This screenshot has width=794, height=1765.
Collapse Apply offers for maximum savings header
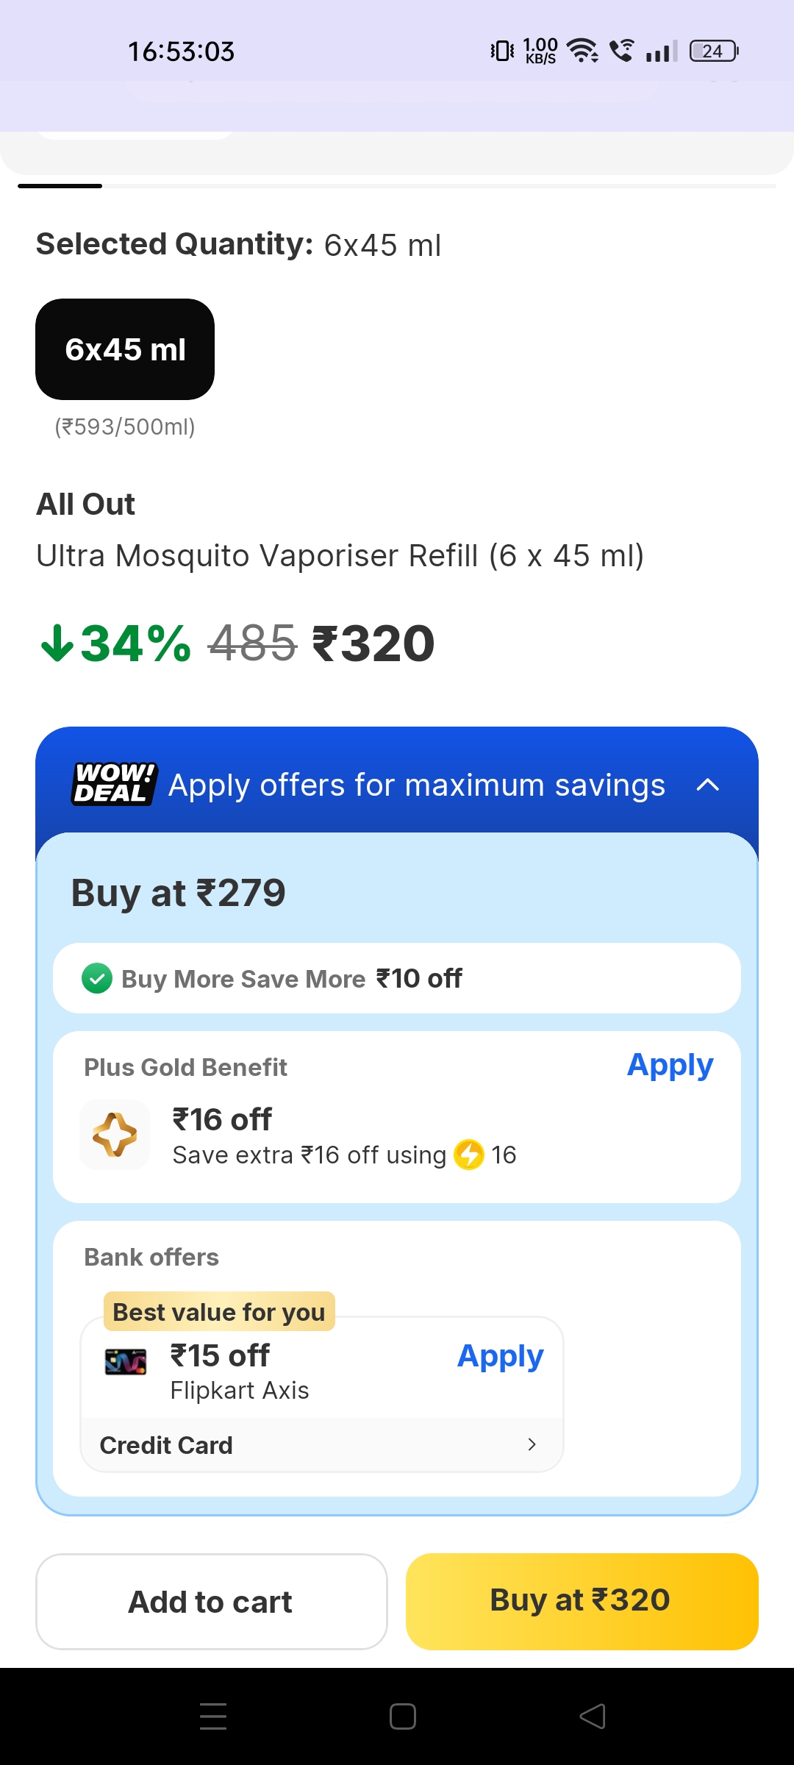click(416, 785)
